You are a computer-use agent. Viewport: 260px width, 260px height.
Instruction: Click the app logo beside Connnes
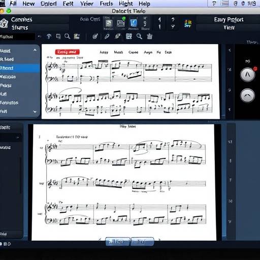4,23
